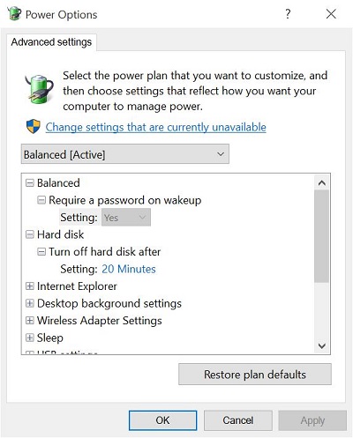Click the 20 Minutes hard disk setting
Screen dimensions: 353x438
[x=129, y=269]
